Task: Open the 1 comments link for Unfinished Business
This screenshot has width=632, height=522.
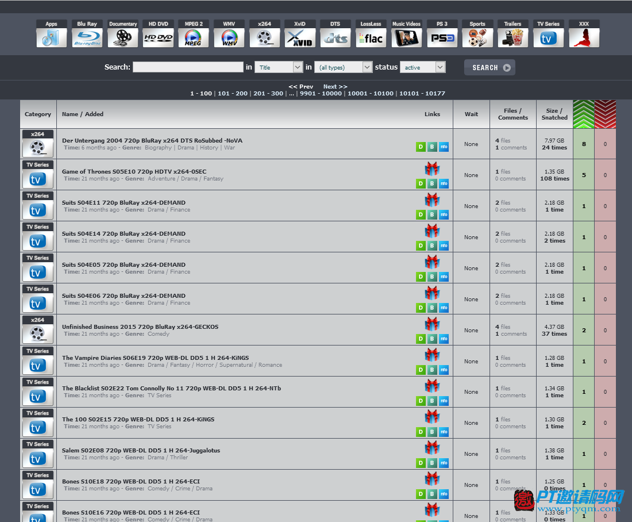Action: 511,334
